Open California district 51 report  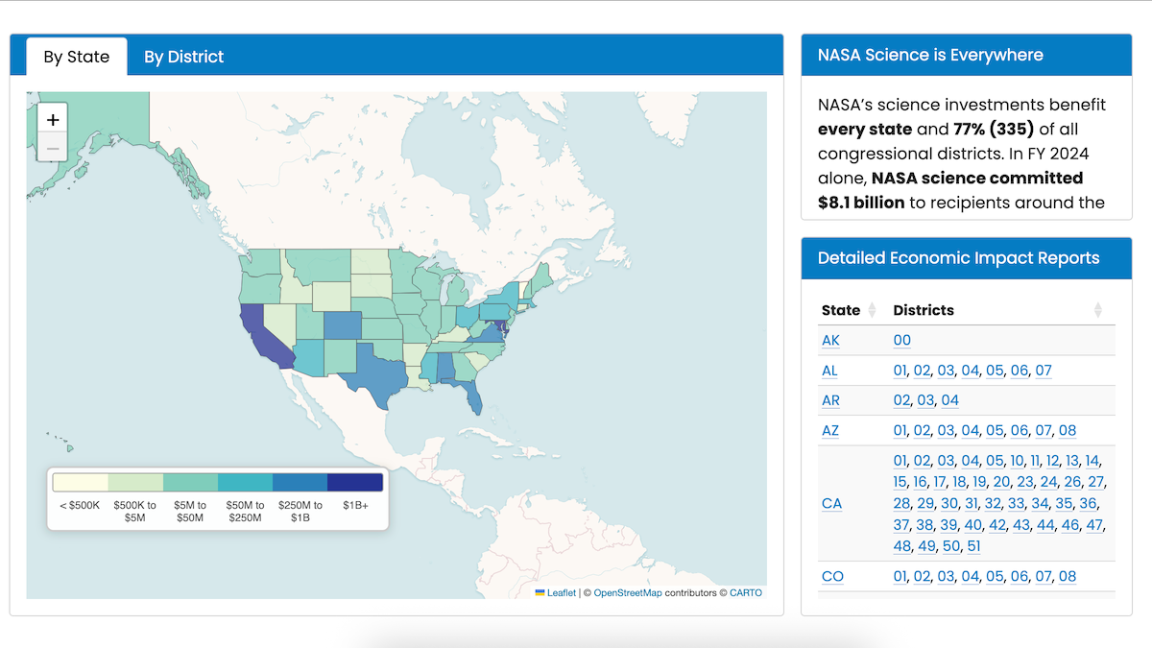click(973, 546)
